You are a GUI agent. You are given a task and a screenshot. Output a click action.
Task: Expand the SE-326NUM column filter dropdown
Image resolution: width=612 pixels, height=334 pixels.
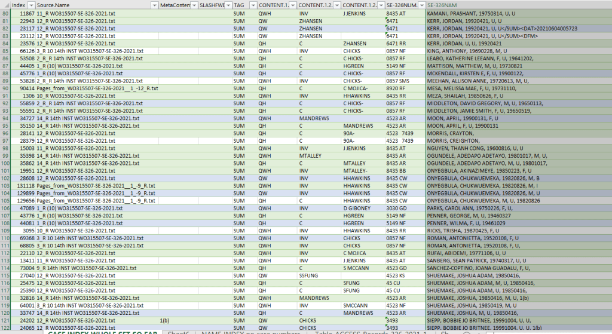click(x=420, y=5)
